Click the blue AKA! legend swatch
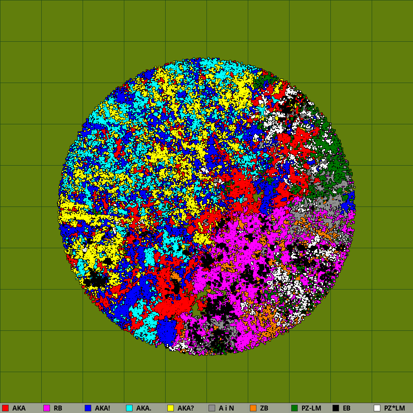The height and width of the screenshot is (413, 413). pyautogui.click(x=88, y=408)
